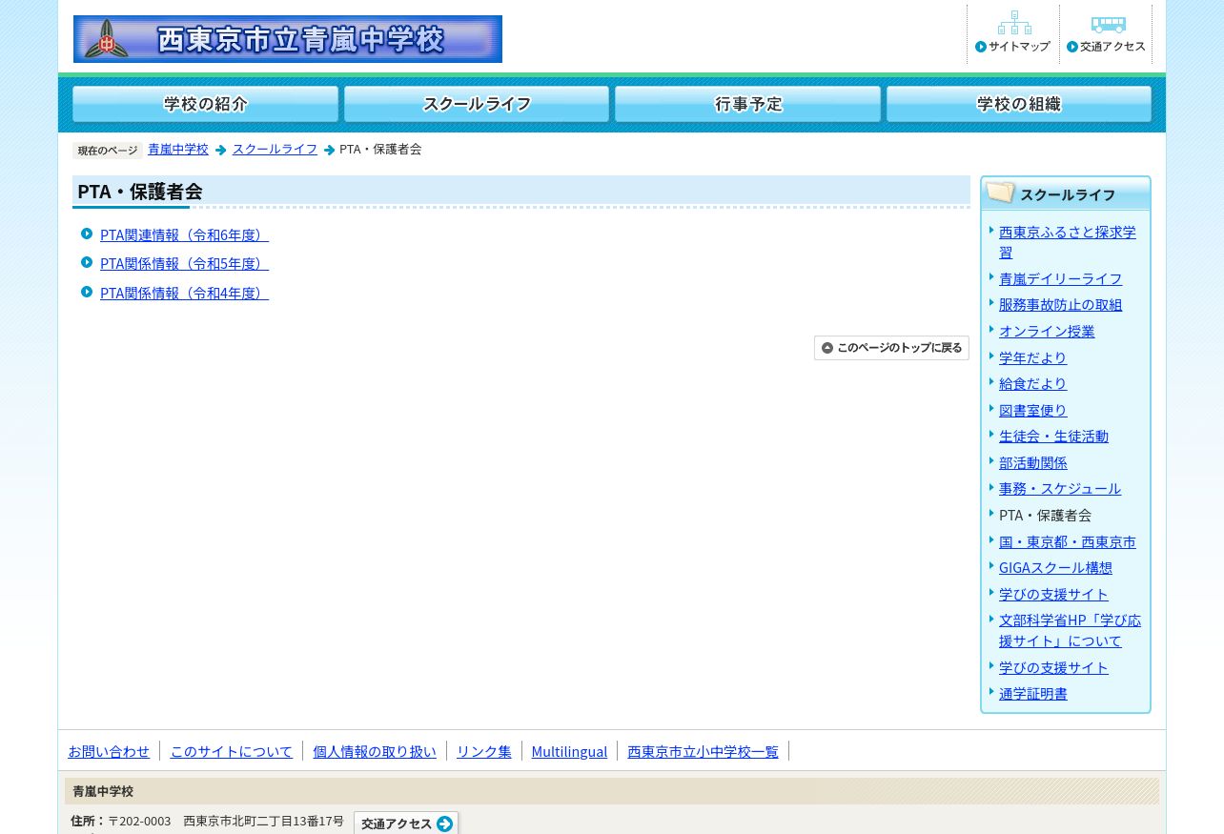The image size is (1224, 834).
Task: Select PTA・保護者会 sidebar item
Action: pos(1045,515)
